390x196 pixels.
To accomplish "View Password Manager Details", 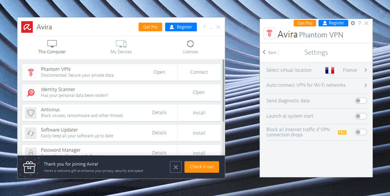I will (159, 153).
